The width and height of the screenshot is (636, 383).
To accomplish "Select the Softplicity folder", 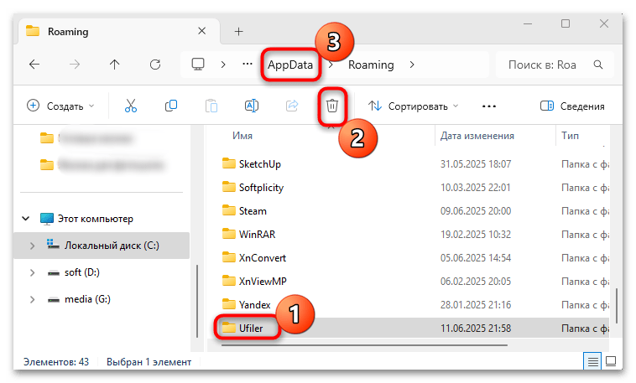I will [x=261, y=188].
